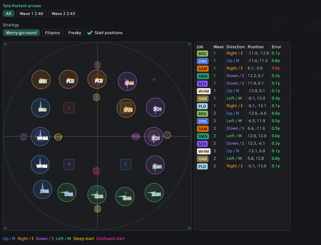The image size is (321, 245).
Task: Click the Up / N legend label
Action: pos(9,239)
